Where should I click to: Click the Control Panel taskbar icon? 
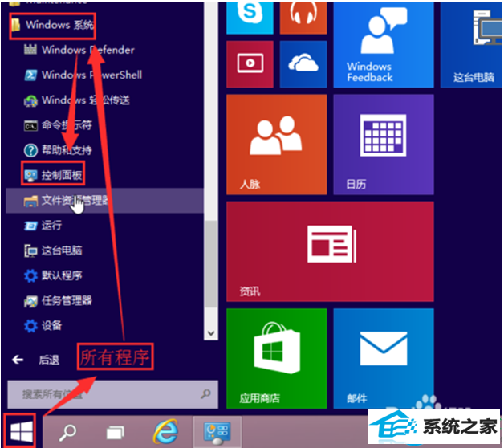click(x=217, y=432)
